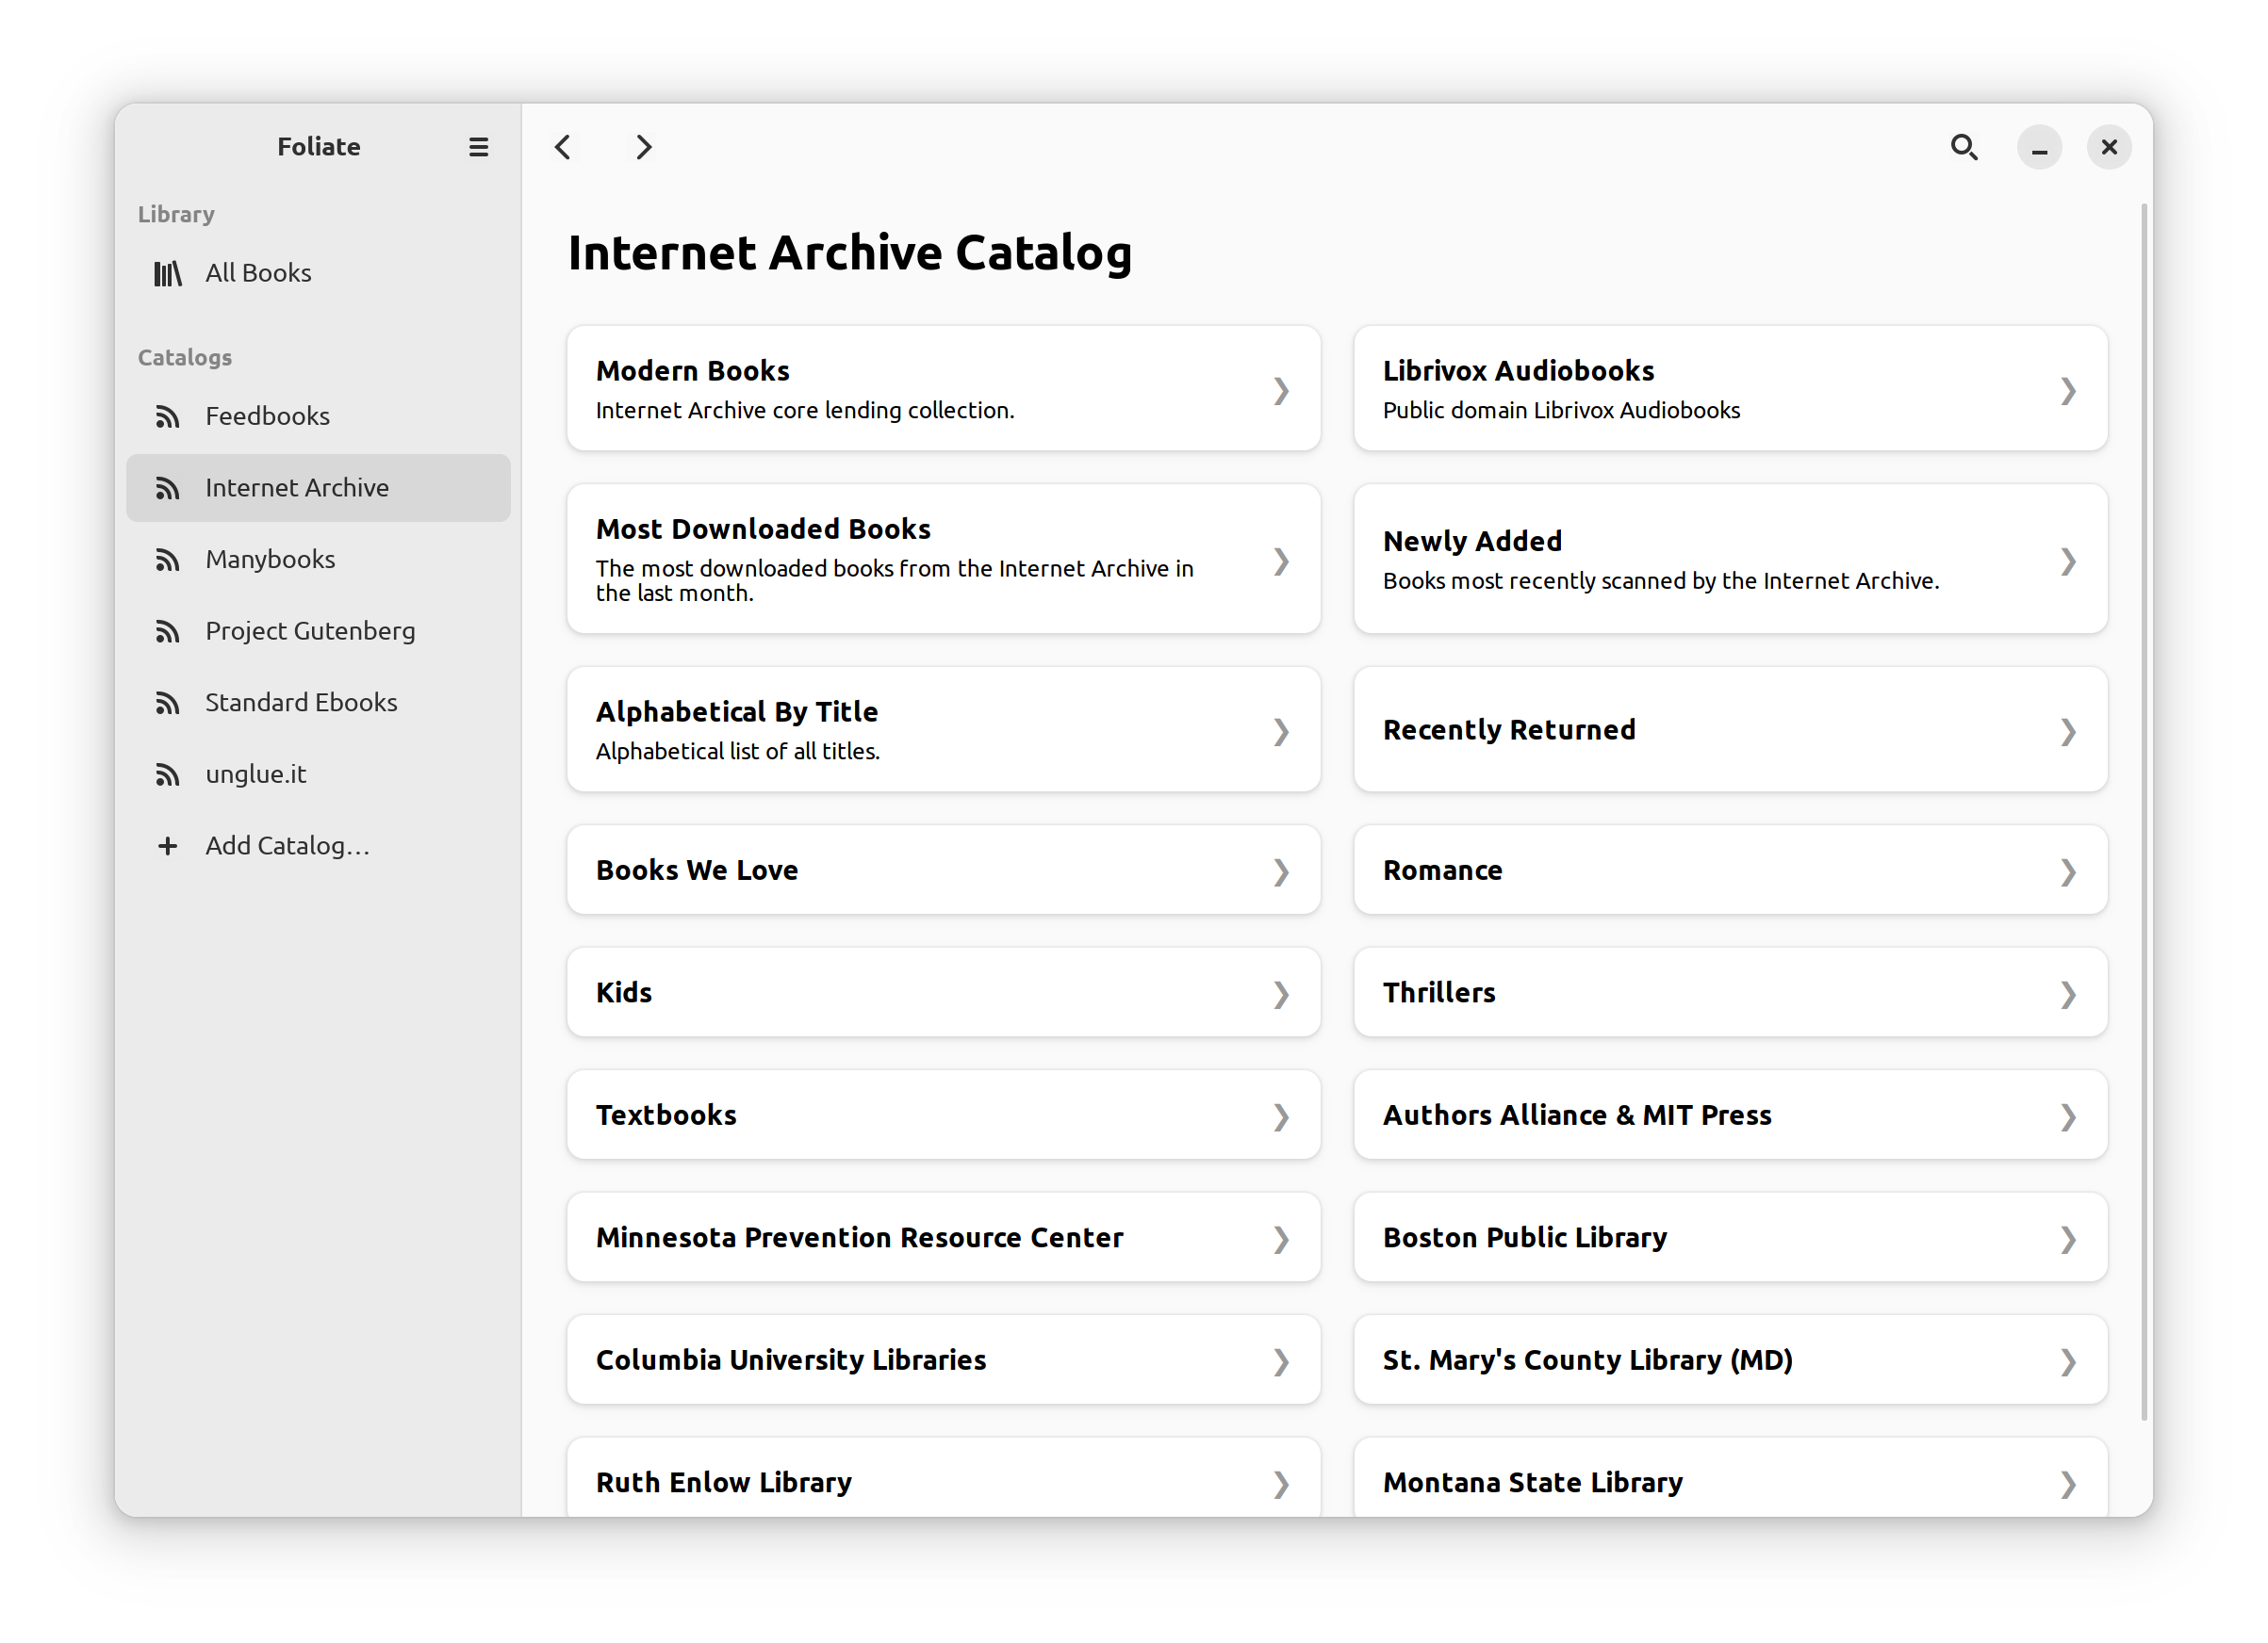
Task: Open the Foliate hamburger menu
Action: (x=478, y=147)
